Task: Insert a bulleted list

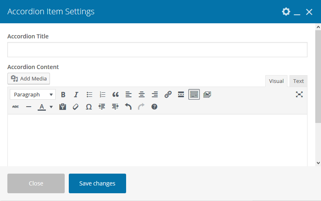Action: click(89, 94)
